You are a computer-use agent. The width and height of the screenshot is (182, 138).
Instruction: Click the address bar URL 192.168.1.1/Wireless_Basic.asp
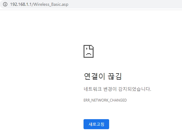point(39,4)
